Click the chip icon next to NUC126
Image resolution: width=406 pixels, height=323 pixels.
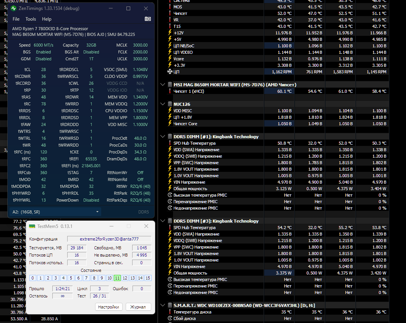click(170, 104)
